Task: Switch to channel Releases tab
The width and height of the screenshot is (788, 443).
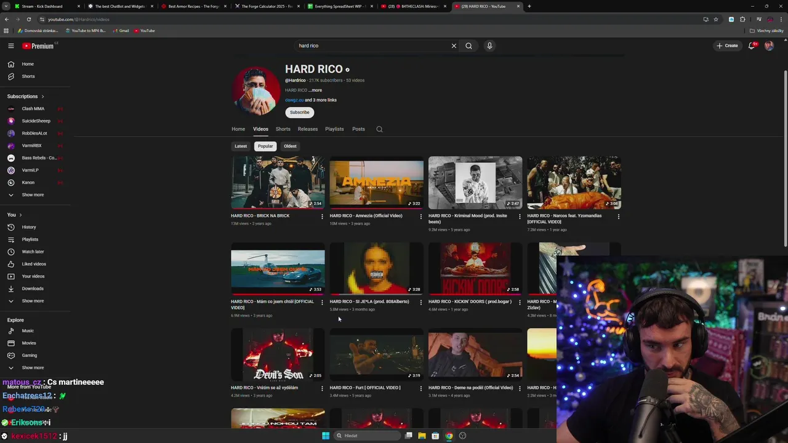Action: pyautogui.click(x=308, y=129)
